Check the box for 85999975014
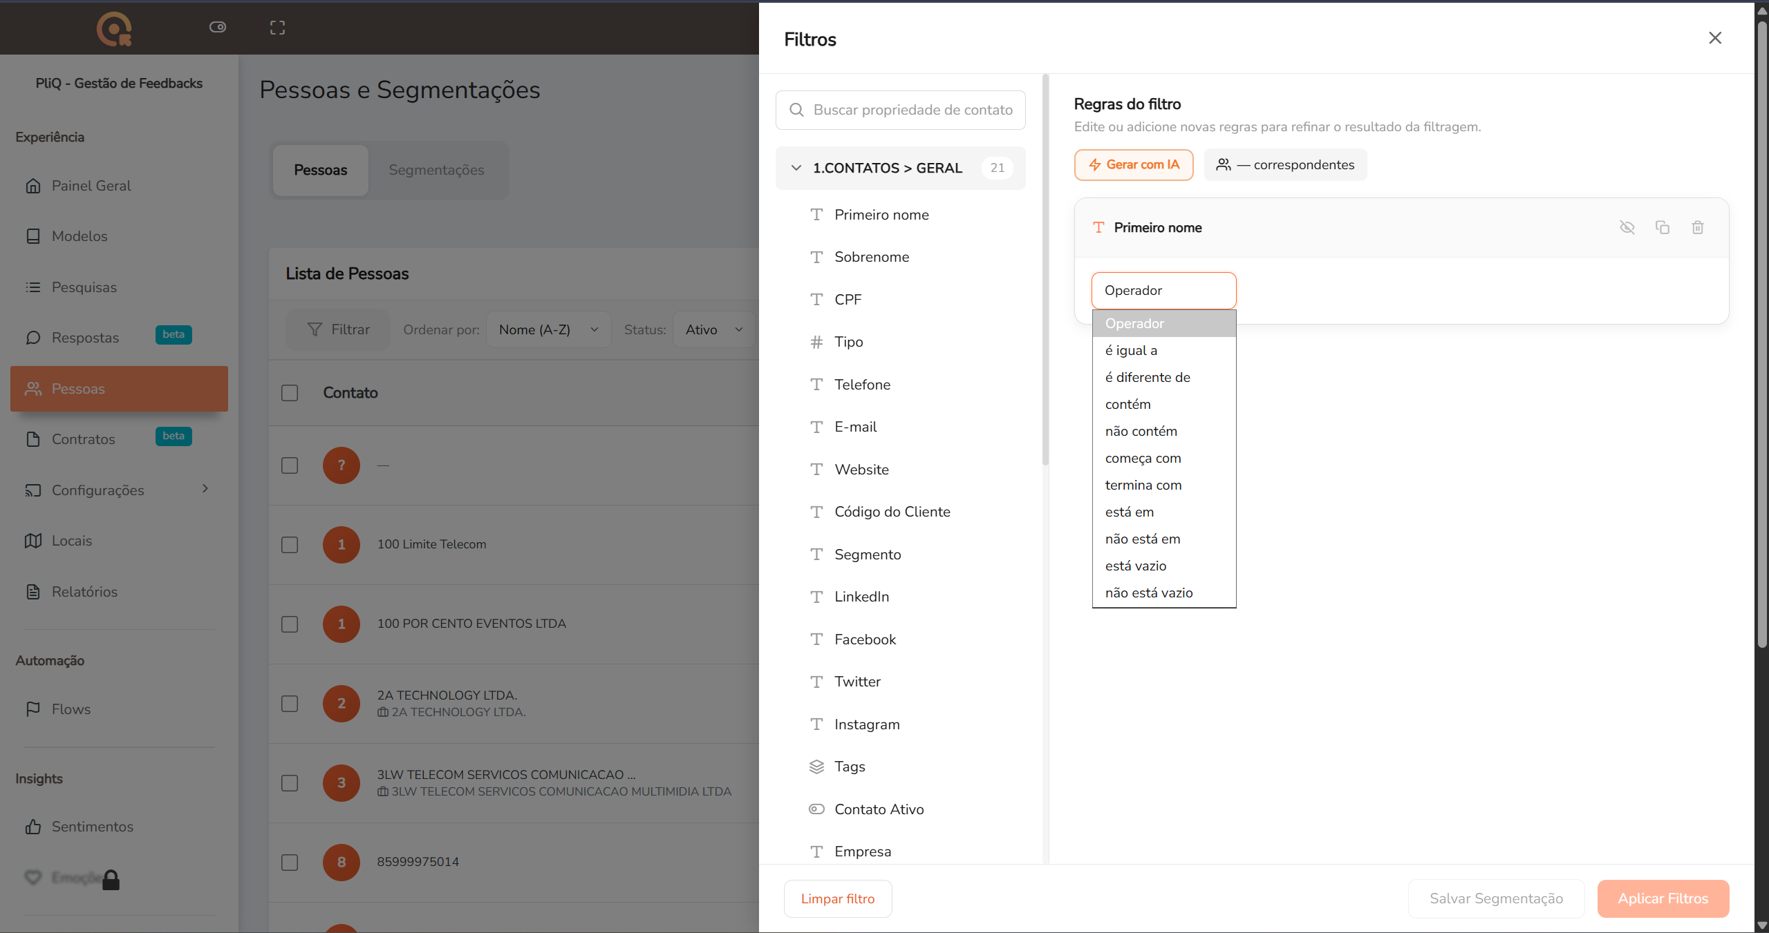1769x933 pixels. (x=290, y=863)
